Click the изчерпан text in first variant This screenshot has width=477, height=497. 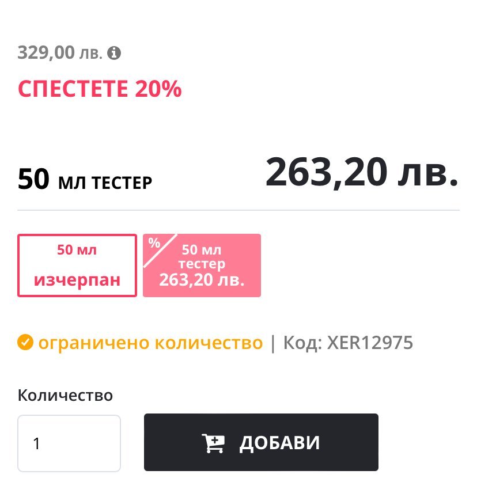77,280
